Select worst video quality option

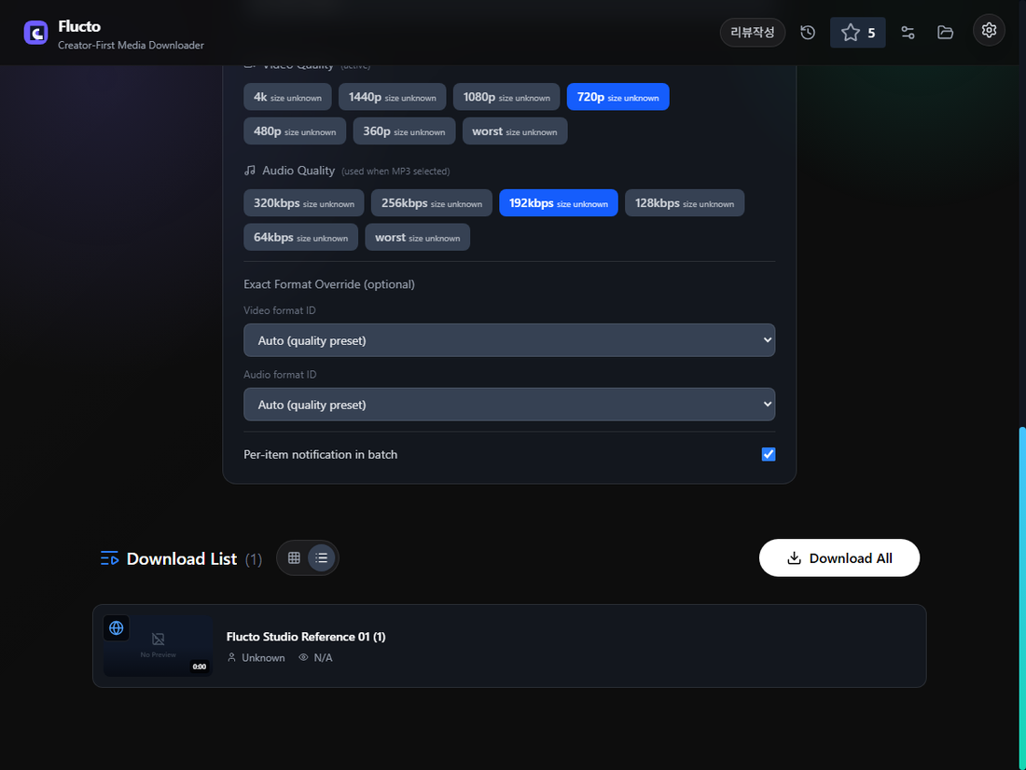(x=515, y=131)
